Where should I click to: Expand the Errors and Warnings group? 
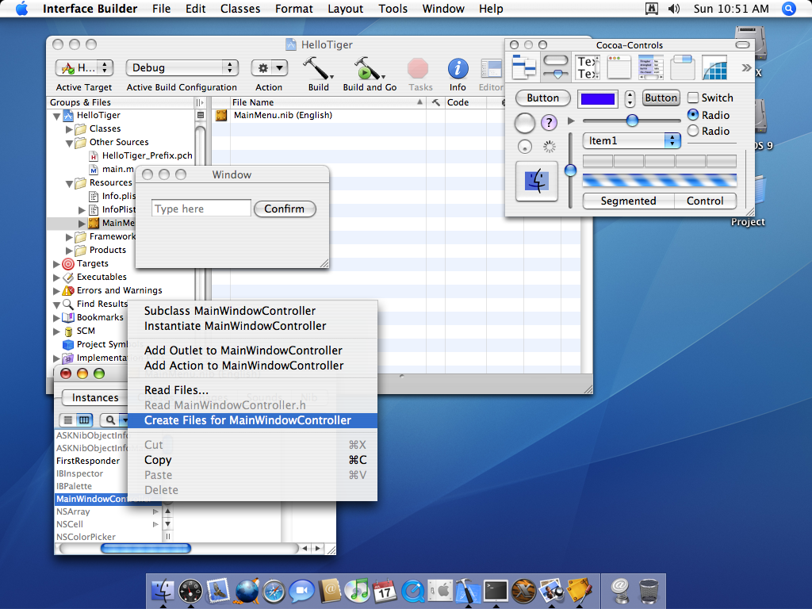coord(56,291)
